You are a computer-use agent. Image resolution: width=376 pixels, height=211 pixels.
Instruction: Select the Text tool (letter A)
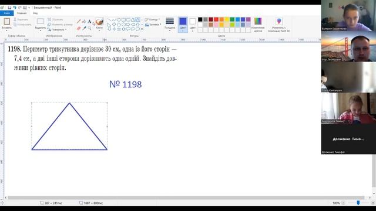pos(89,22)
